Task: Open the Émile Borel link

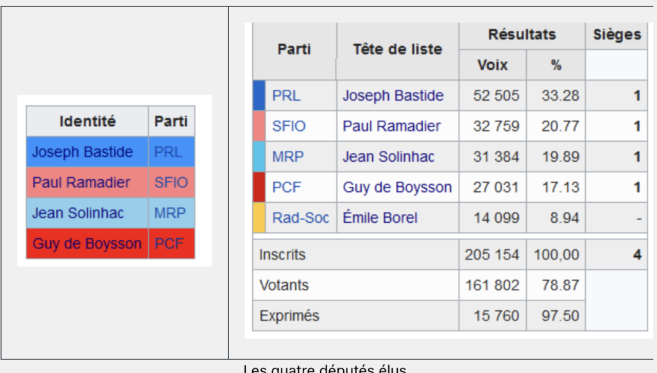Action: [380, 218]
